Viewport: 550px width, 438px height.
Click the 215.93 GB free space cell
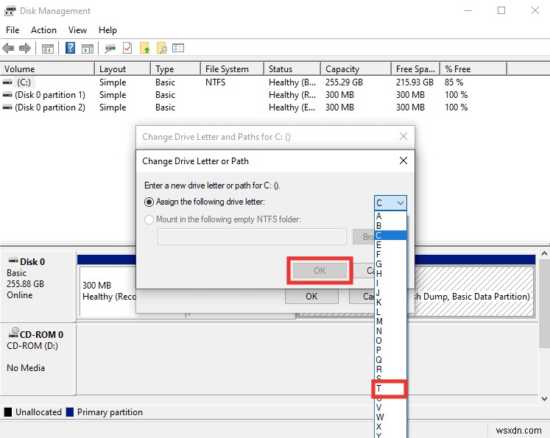point(415,82)
